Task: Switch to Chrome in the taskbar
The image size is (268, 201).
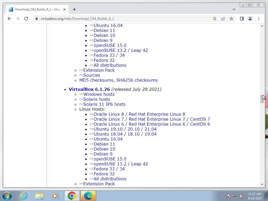Action: tap(72, 196)
